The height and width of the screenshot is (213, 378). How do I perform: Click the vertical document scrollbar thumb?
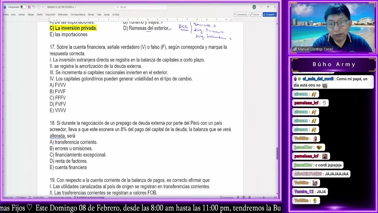point(277,153)
